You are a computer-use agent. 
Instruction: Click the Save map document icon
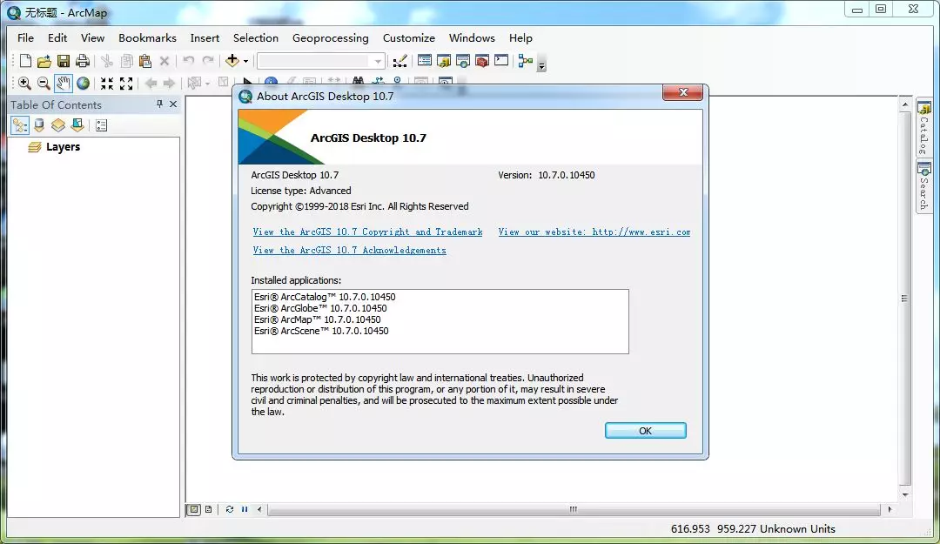pos(64,61)
